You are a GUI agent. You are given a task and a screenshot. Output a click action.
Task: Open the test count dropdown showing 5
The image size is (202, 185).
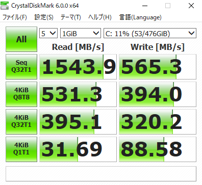click(x=48, y=33)
